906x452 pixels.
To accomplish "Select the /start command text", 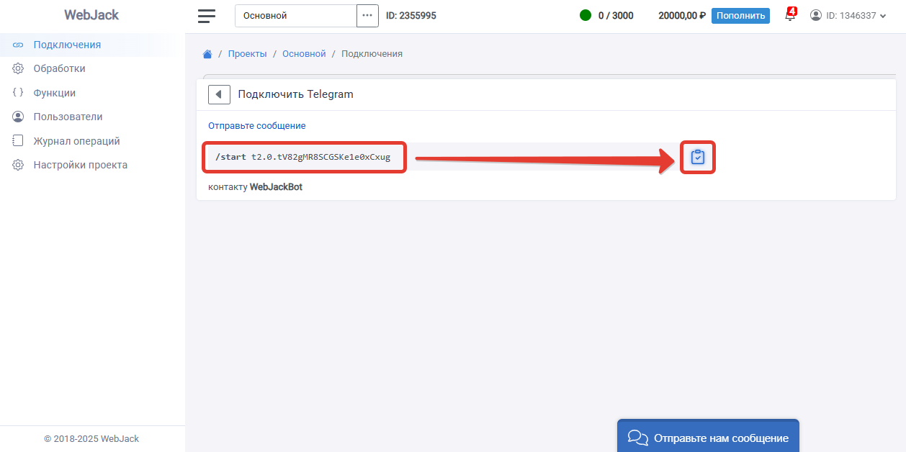I will point(302,157).
